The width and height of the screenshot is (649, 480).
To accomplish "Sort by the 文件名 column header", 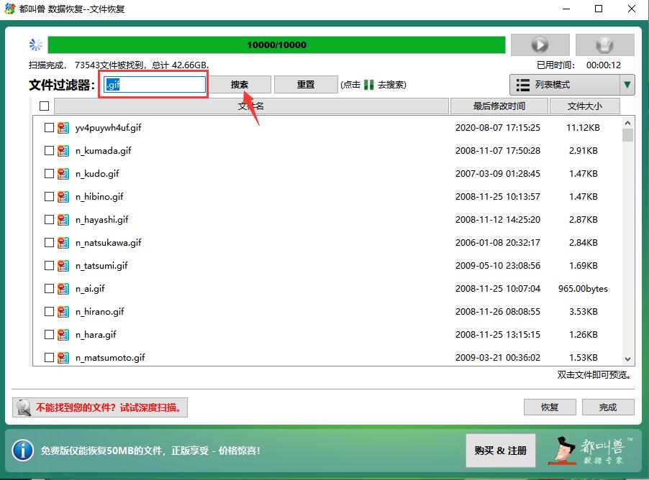I will pyautogui.click(x=251, y=106).
